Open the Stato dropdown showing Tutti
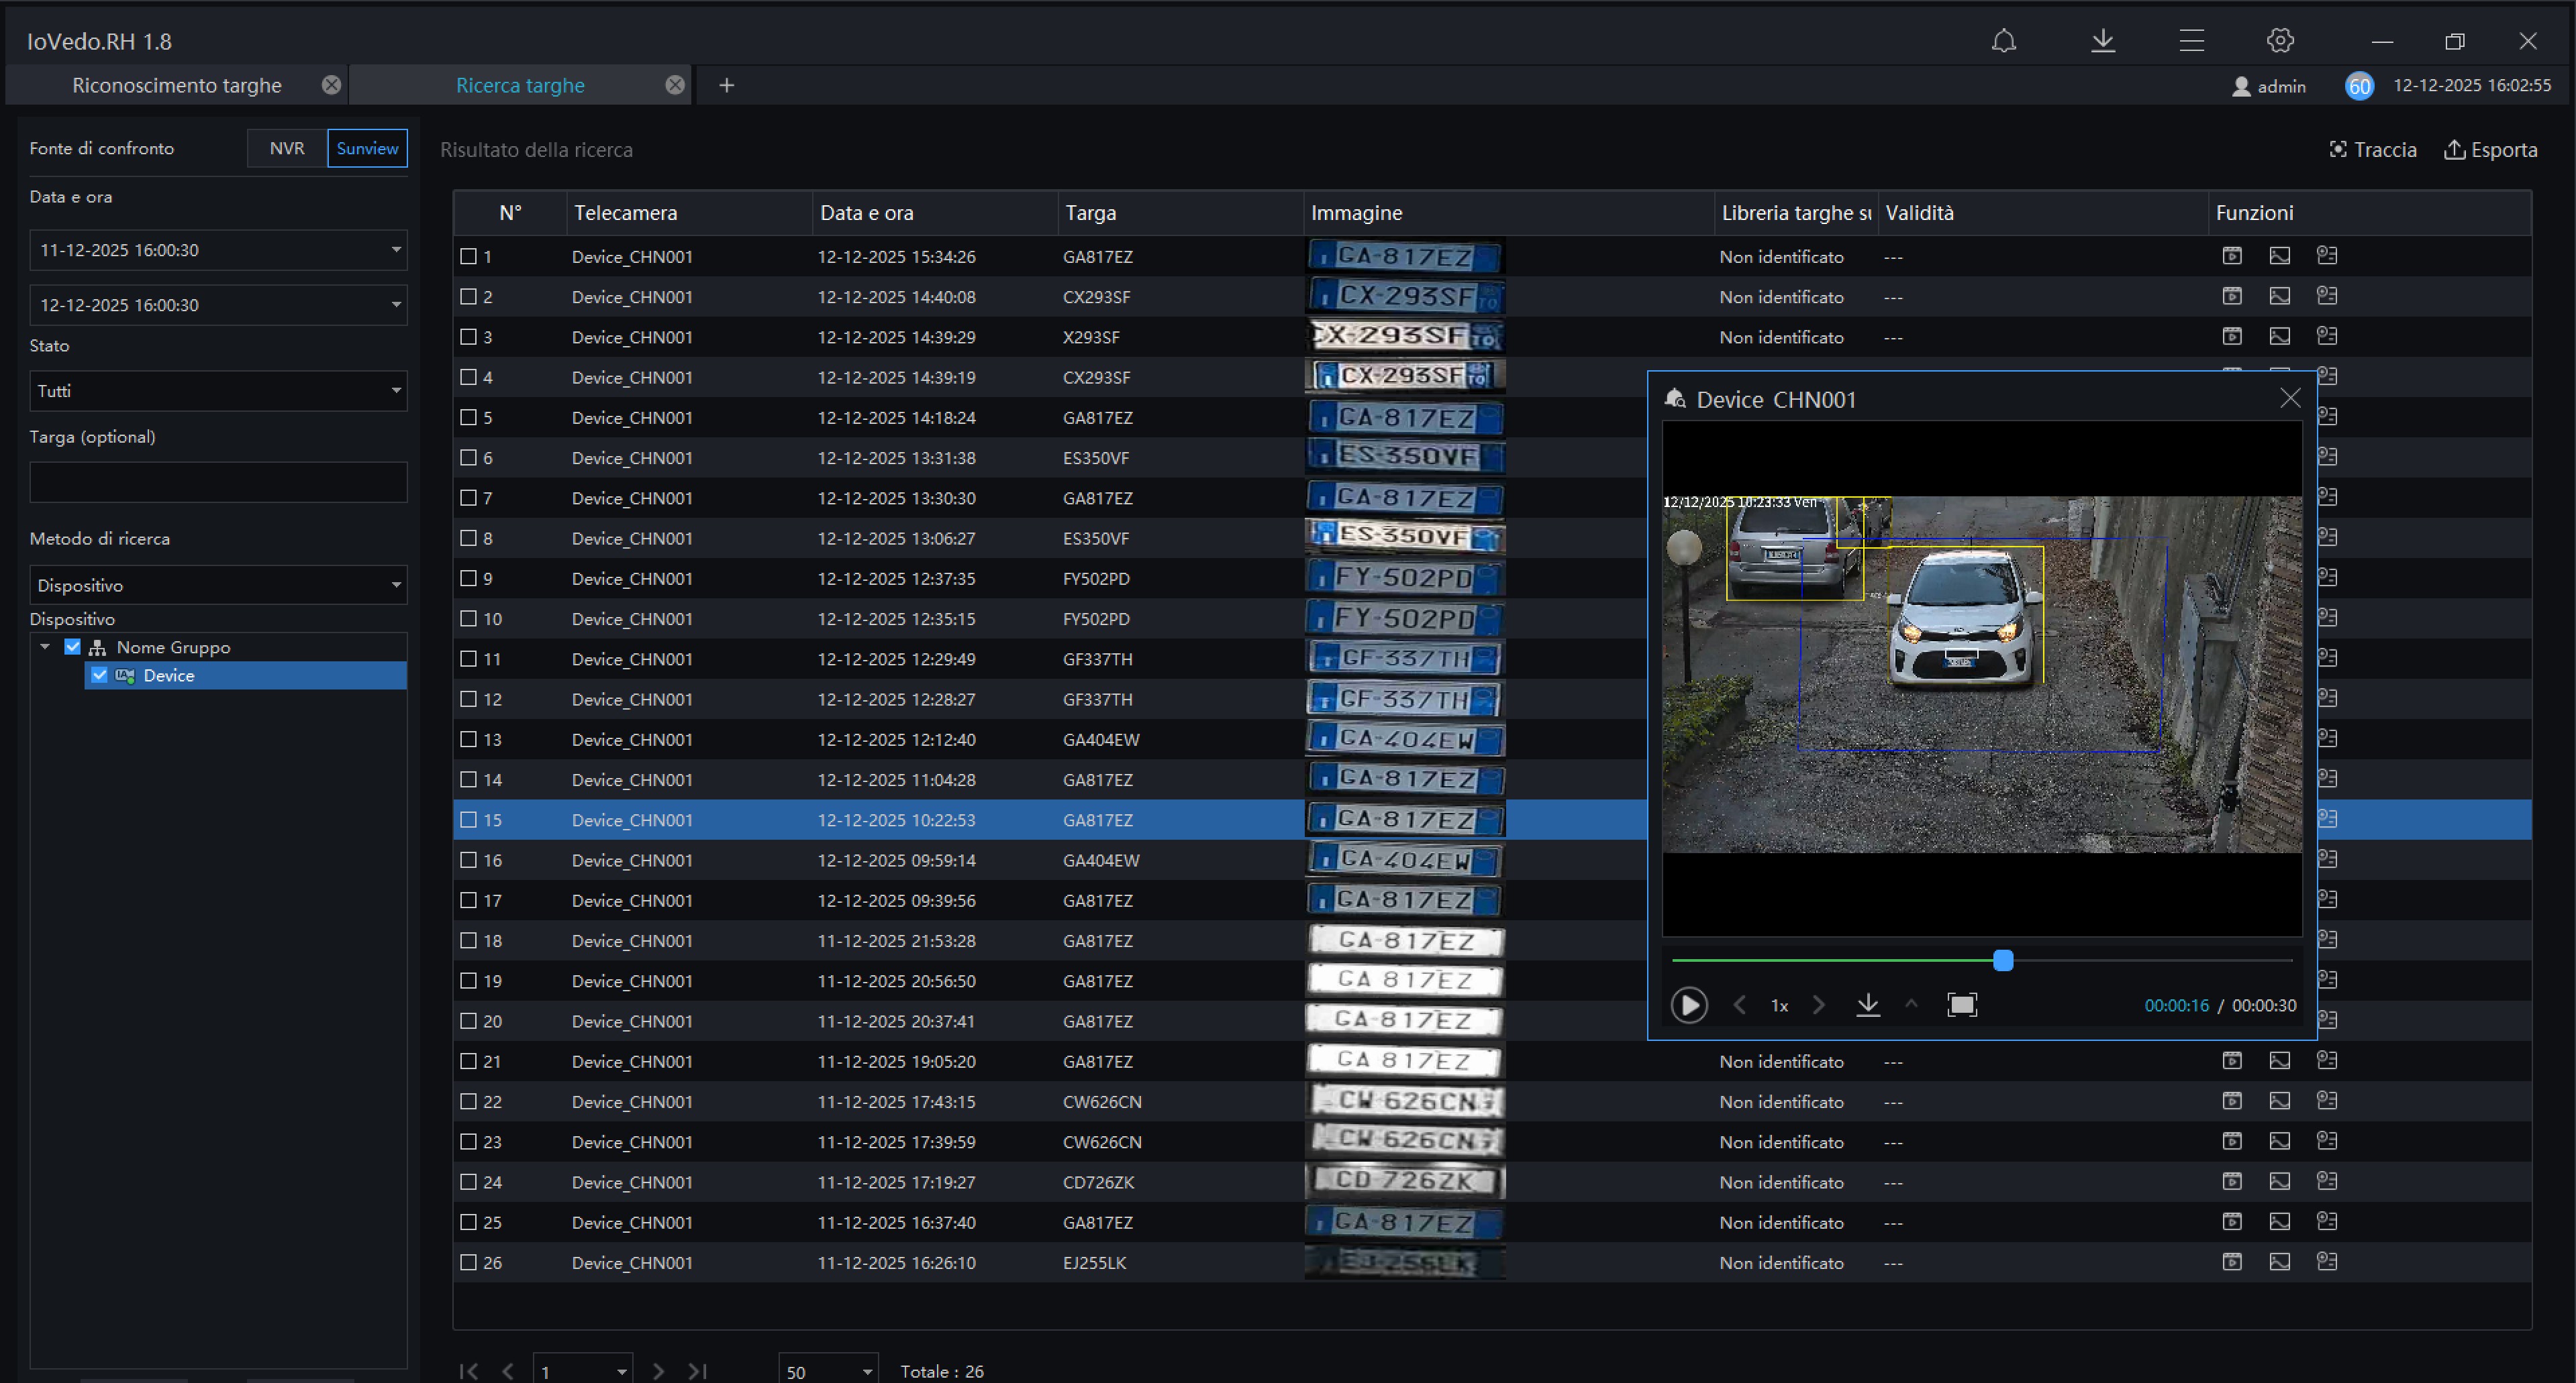2576x1383 pixels. point(218,391)
